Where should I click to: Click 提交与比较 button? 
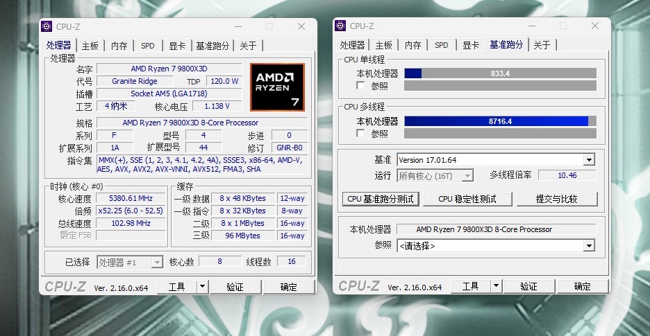557,199
